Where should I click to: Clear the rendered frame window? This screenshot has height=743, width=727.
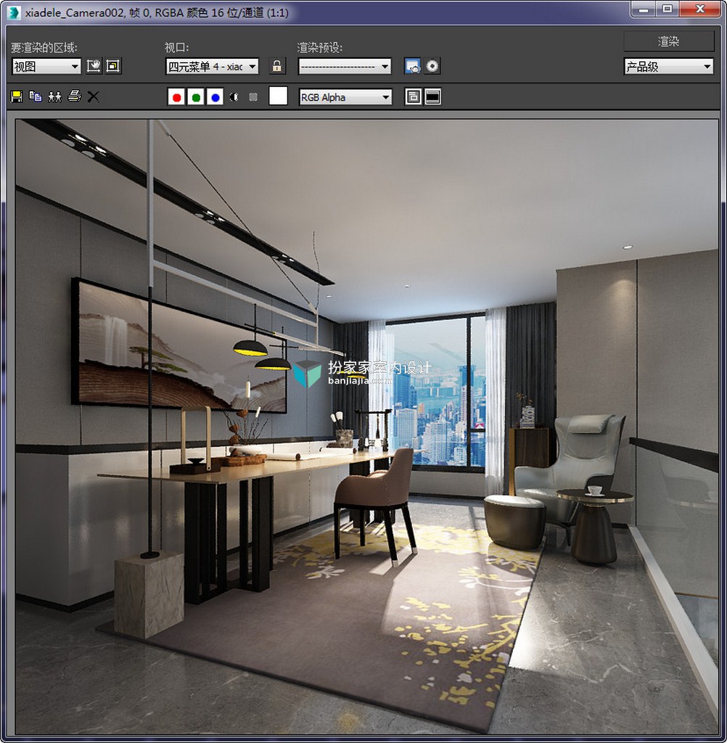[94, 97]
